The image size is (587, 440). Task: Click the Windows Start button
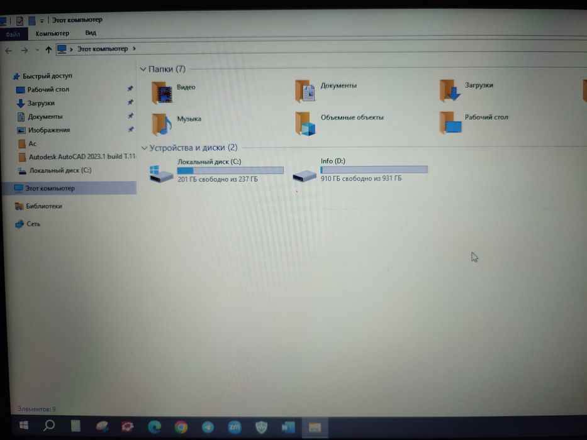[23, 425]
